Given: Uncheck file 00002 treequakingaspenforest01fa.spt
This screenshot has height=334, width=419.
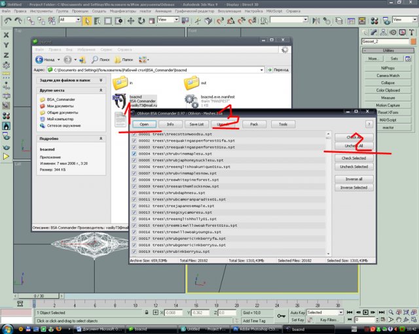Looking at the screenshot, I should coord(134,141).
